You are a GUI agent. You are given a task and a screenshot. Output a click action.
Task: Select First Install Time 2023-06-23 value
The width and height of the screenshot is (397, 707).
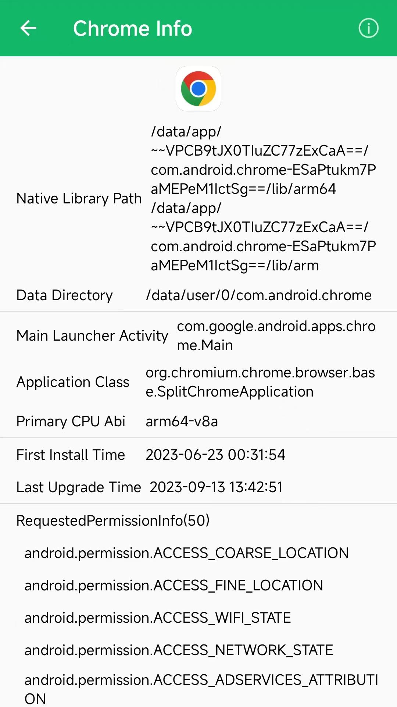(x=215, y=455)
